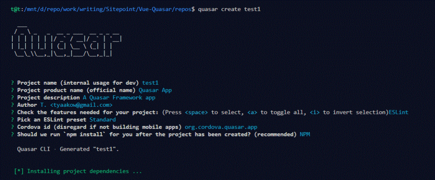Click the <a> toggle all key hint
This screenshot has width=435, height=180.
(x=252, y=112)
